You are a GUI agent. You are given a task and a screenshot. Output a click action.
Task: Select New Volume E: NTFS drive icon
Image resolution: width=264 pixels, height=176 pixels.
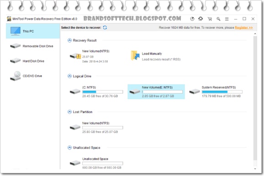[x=135, y=91]
